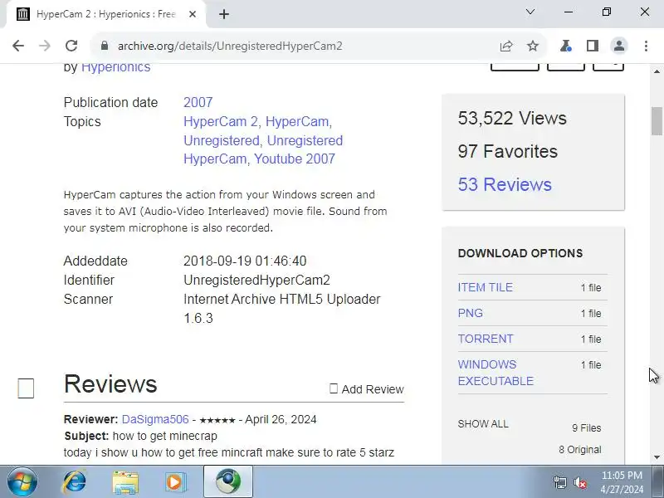Click the checkbox icon beside Reviews heading

[x=26, y=388]
